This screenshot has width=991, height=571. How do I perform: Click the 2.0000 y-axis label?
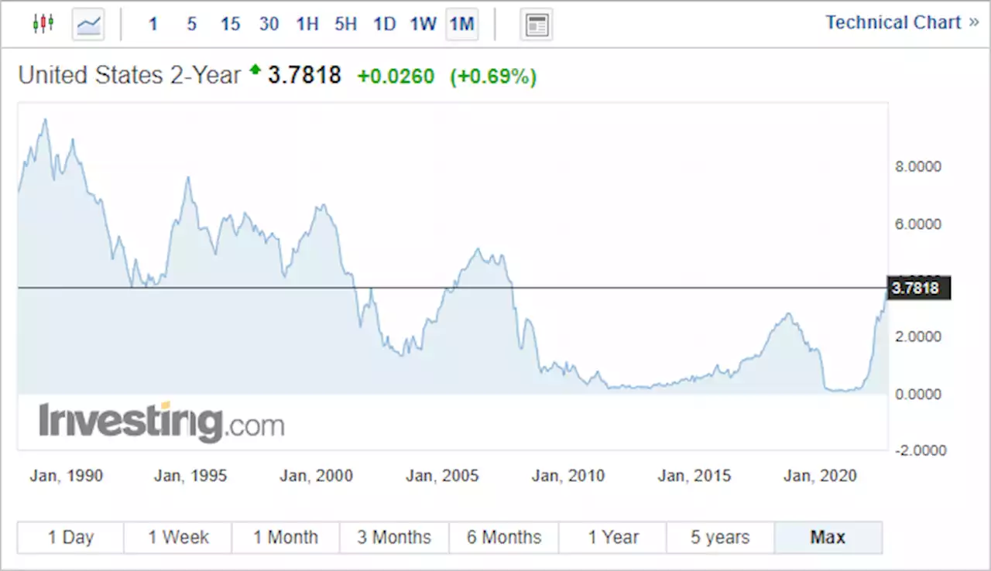coord(917,337)
